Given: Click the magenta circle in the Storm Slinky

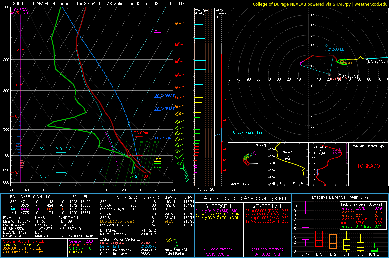Looking at the screenshot, I should pos(254,153).
